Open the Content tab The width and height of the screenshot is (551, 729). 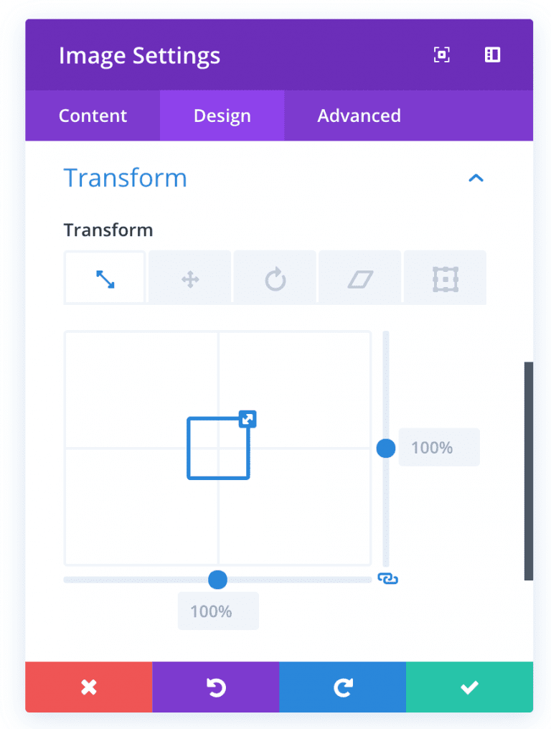[93, 115]
